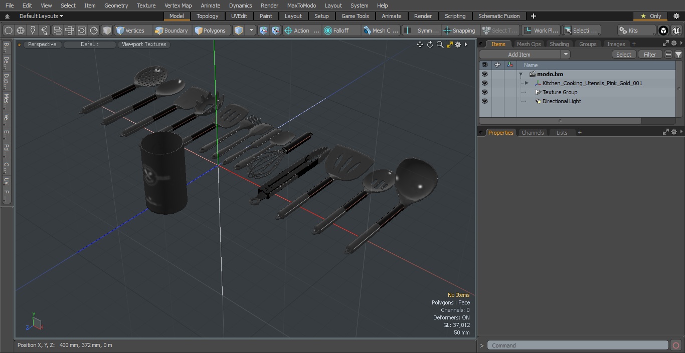Screen dimensions: 685x353
Task: Hide Kitchen_Cooking_Utensils_Pink_Gold_001 with eye icon
Action: click(484, 83)
